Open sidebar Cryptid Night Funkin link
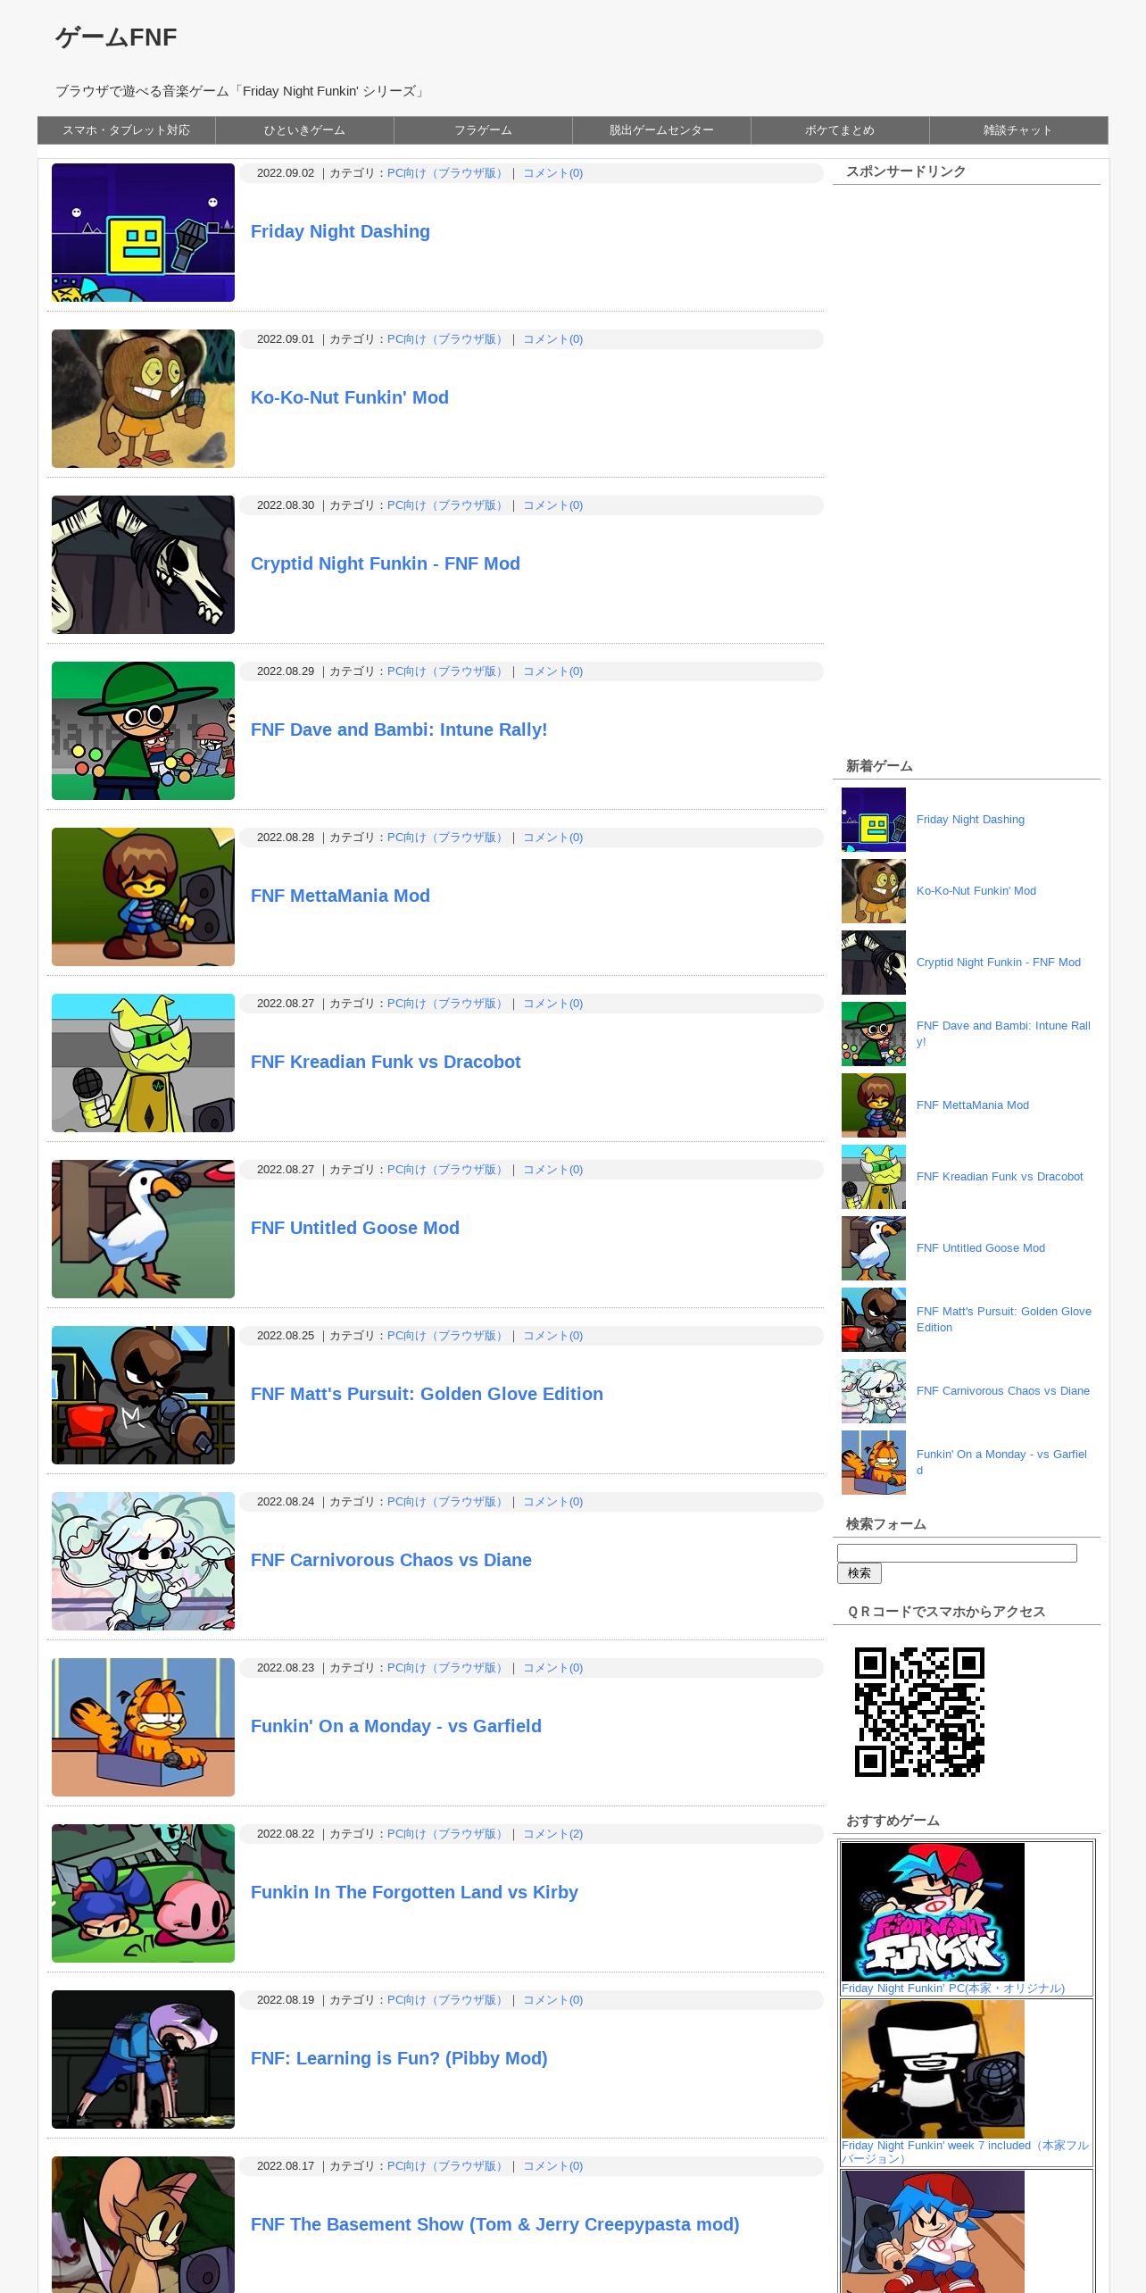 [999, 963]
